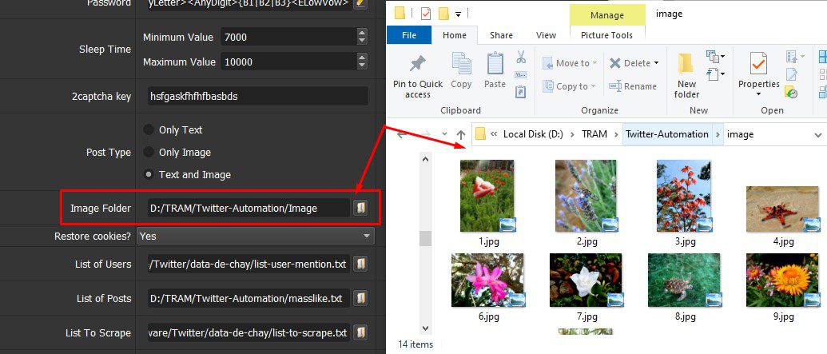Select the Only Image post type
Viewport: 827px width, 354px height.
pyautogui.click(x=149, y=153)
